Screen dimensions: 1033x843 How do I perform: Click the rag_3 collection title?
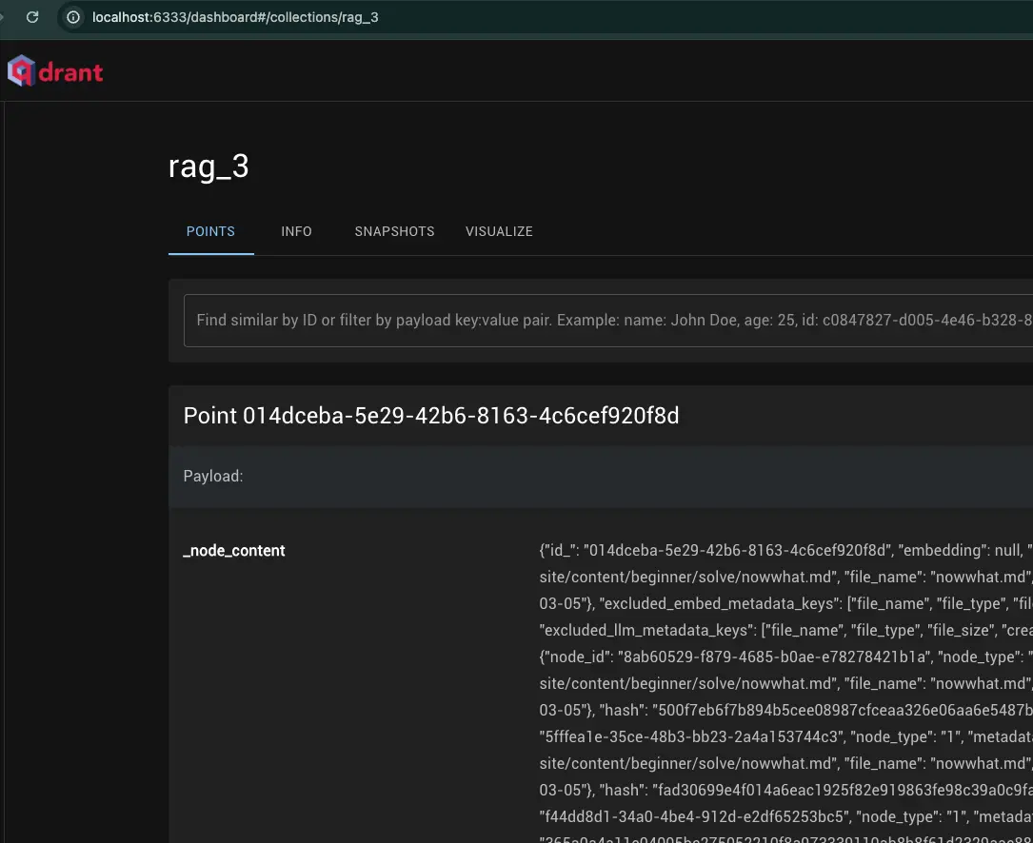209,165
